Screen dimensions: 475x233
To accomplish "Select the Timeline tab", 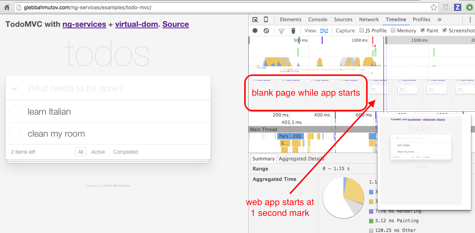I will [x=396, y=20].
